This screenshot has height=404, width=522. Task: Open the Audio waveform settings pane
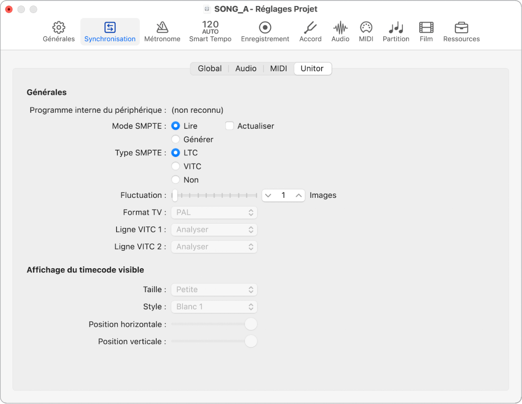[340, 32]
